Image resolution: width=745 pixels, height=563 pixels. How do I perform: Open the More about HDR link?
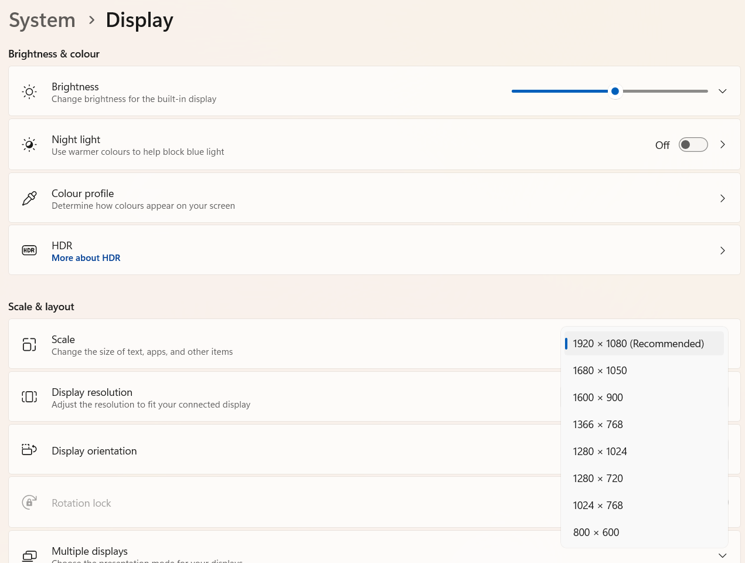(86, 258)
